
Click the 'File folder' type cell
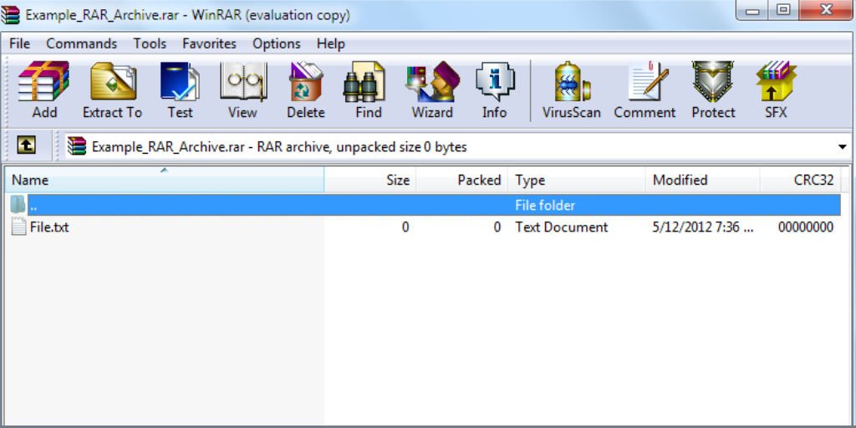point(545,206)
